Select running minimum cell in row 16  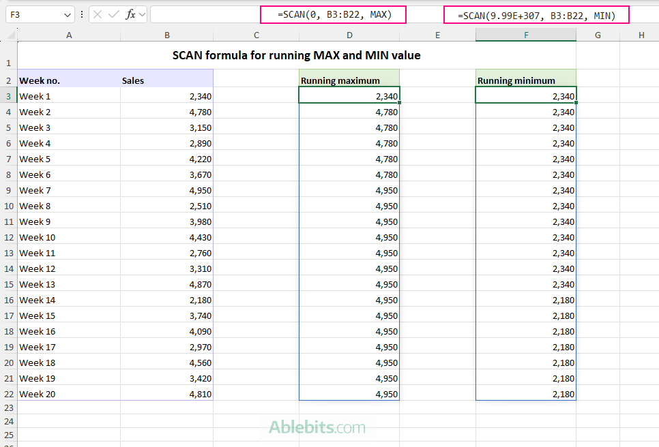pyautogui.click(x=526, y=300)
